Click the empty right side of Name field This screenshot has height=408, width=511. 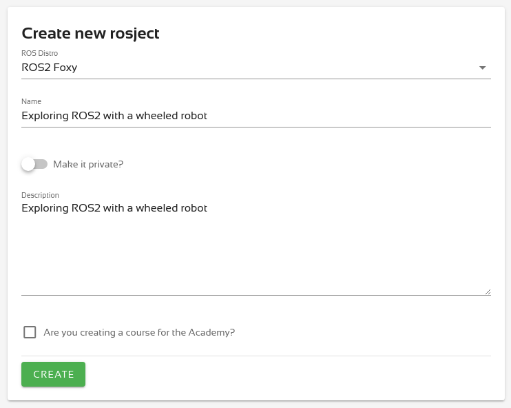pos(348,116)
